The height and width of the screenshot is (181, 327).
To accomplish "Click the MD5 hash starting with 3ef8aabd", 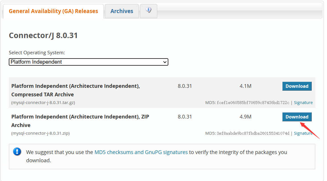I will 253,133.
